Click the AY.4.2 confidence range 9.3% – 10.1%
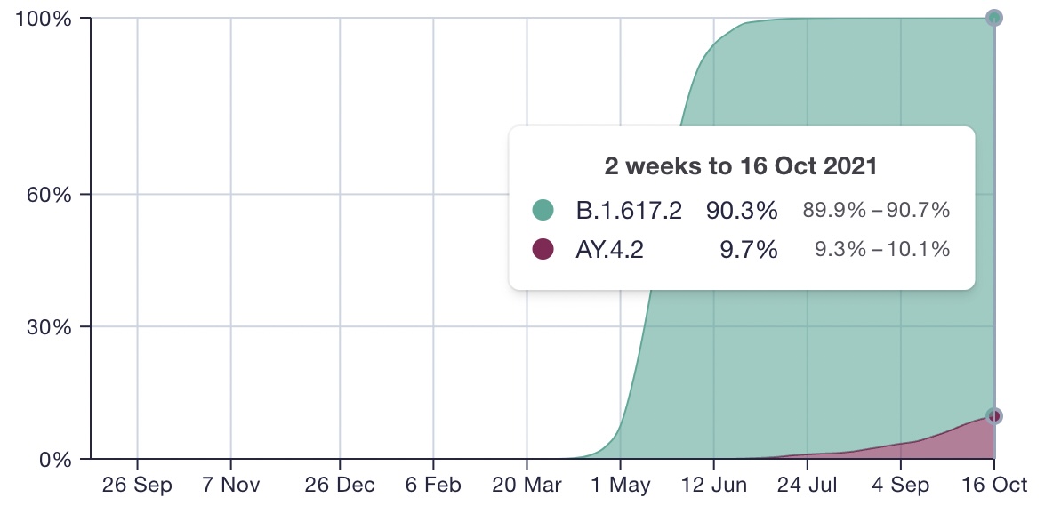This screenshot has width=1053, height=514. 882,249
